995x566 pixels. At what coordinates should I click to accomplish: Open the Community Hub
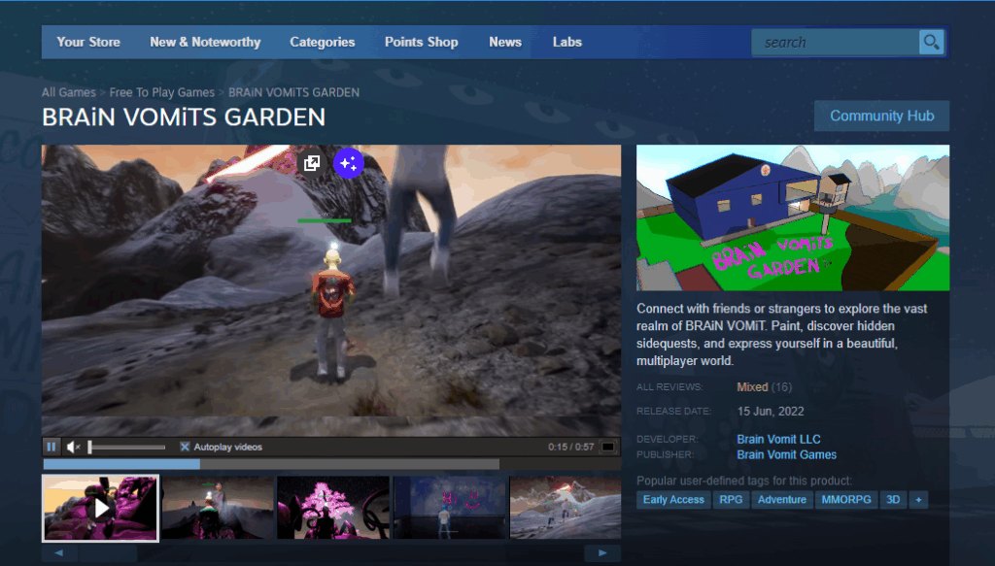[x=881, y=116]
